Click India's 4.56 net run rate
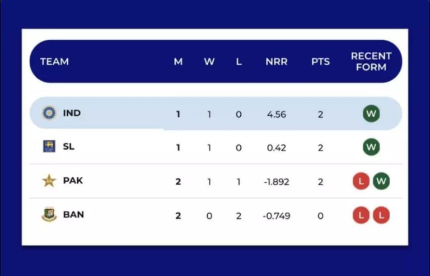Image resolution: width=430 pixels, height=276 pixels. click(x=277, y=114)
